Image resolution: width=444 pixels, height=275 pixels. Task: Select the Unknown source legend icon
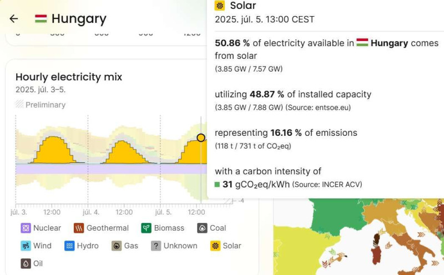(156, 246)
